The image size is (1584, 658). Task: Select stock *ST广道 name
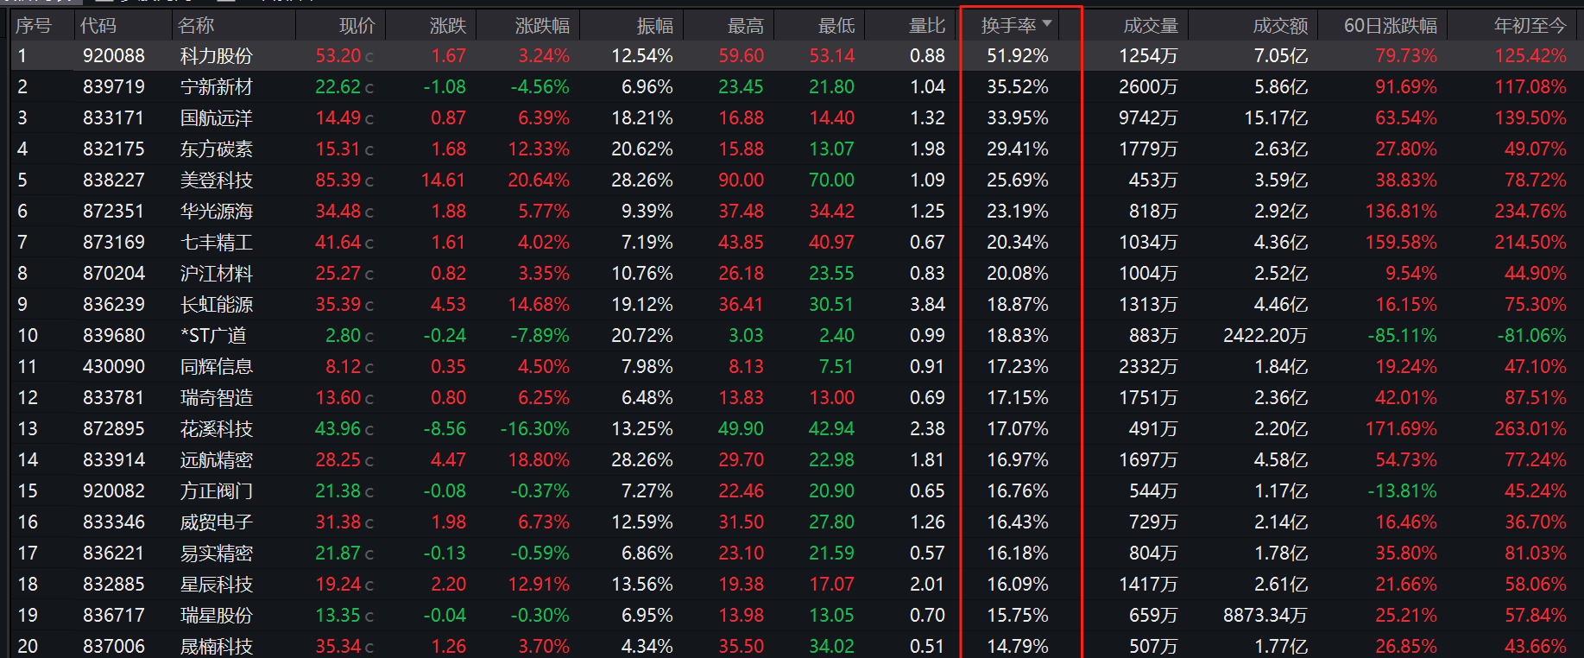213,336
